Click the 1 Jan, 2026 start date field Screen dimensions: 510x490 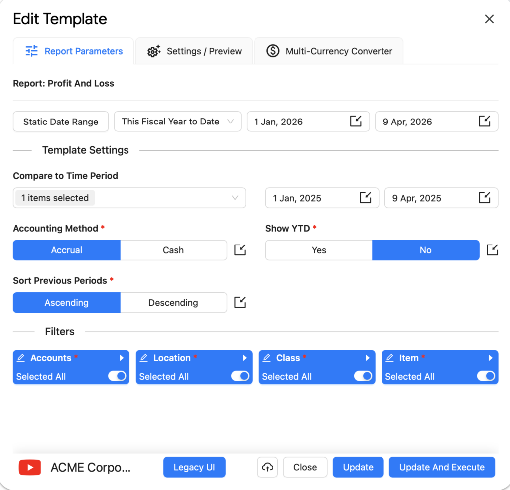click(299, 122)
